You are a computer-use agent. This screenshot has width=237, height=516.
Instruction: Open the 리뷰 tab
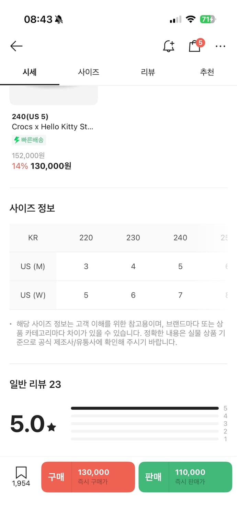(148, 72)
